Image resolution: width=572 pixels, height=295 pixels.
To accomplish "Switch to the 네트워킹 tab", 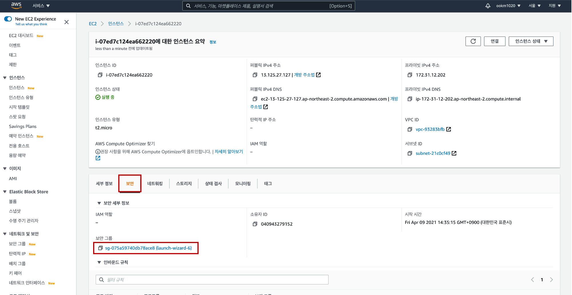I will (x=155, y=184).
